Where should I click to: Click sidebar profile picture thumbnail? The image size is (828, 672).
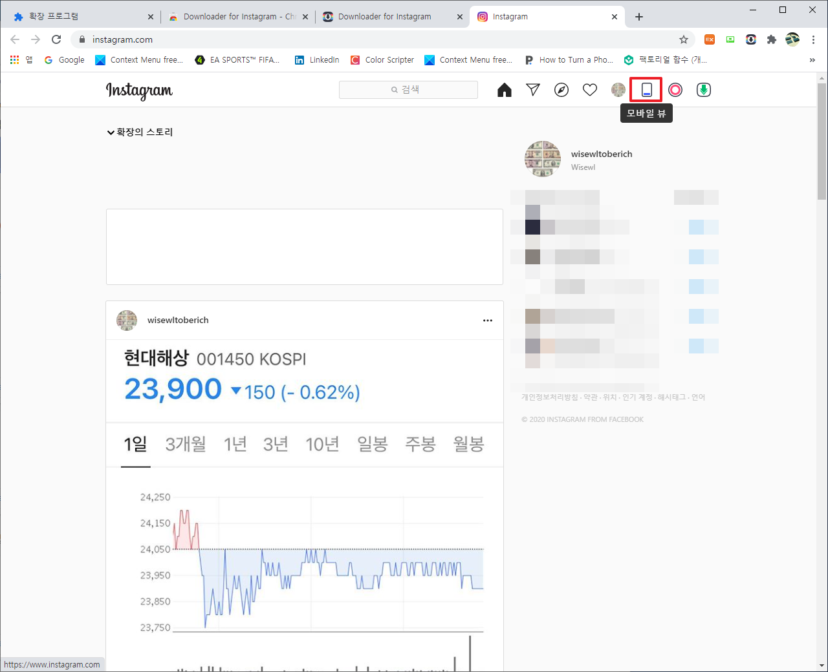[542, 159]
